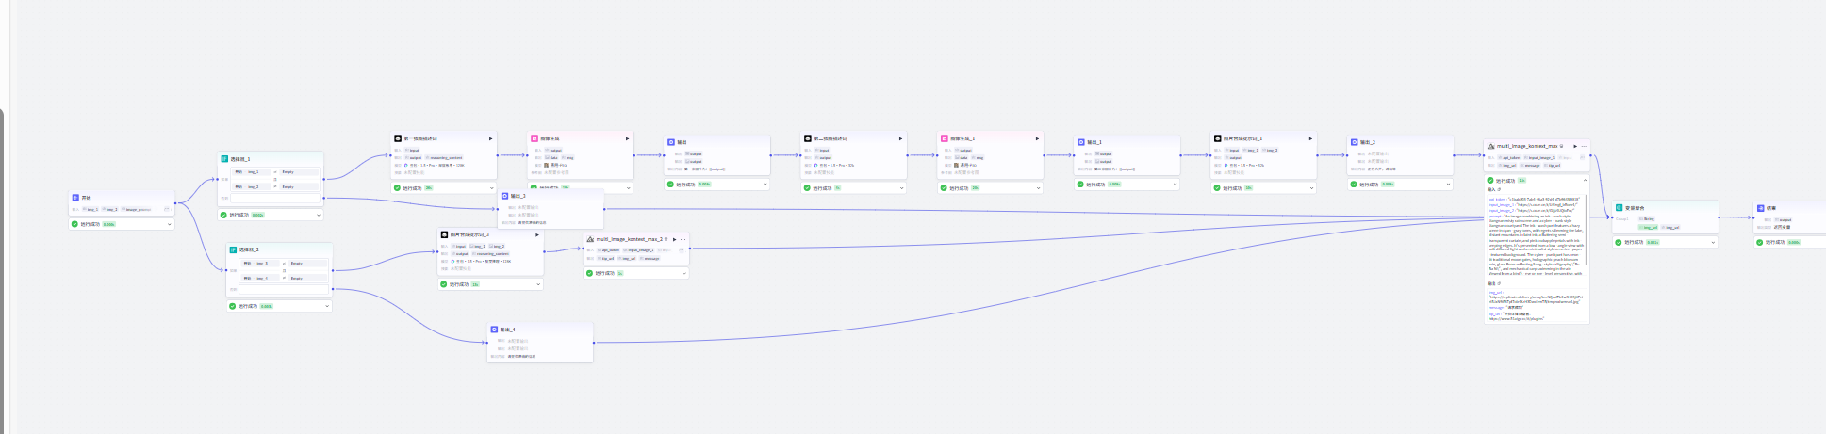
Task: Expand run result under 变量聚合 node
Action: [1713, 242]
